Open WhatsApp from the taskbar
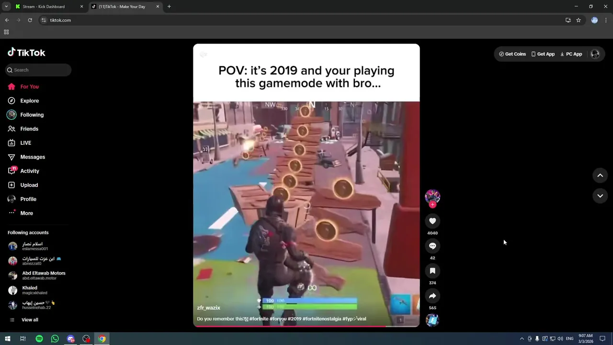Image resolution: width=613 pixels, height=345 pixels. tap(55, 339)
